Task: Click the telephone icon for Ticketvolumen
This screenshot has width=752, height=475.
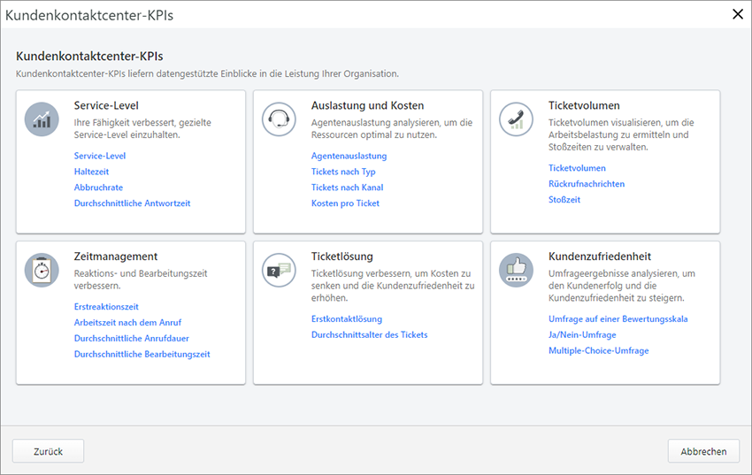Action: coord(516,119)
